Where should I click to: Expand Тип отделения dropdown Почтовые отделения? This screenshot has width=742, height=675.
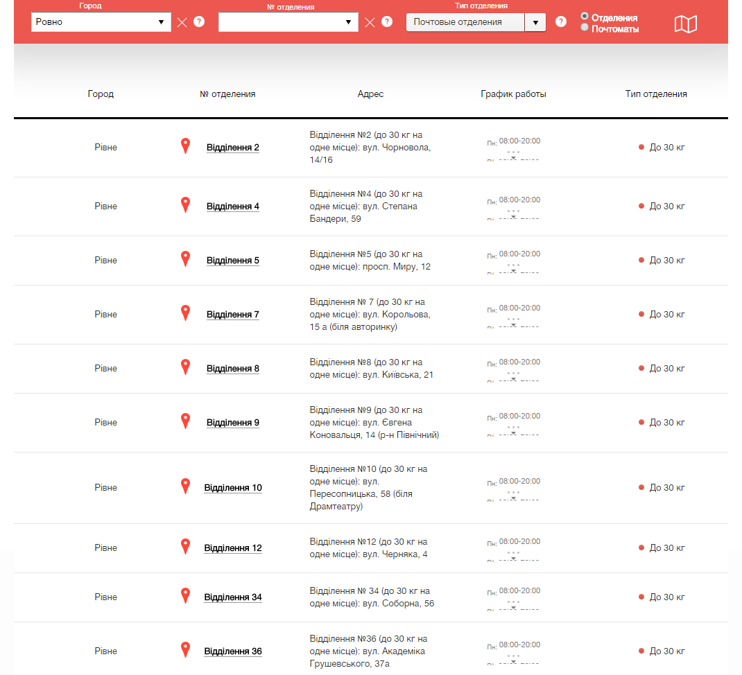[x=476, y=22]
